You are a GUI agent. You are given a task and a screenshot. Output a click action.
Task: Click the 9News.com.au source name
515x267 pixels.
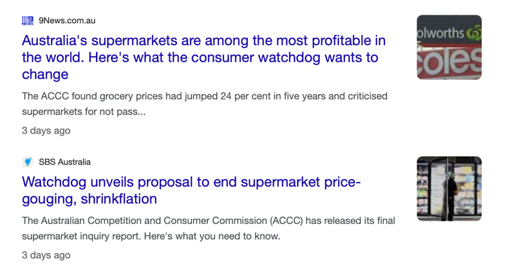(67, 21)
